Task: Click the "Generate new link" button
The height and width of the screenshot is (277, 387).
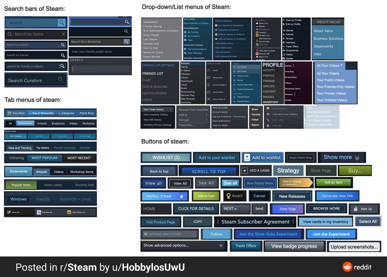Action: 337,196
